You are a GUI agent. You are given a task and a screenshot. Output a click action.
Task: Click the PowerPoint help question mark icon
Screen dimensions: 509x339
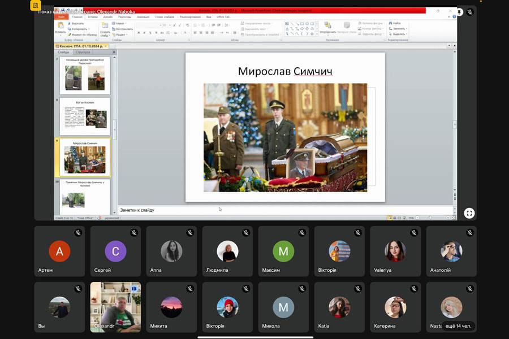click(454, 17)
